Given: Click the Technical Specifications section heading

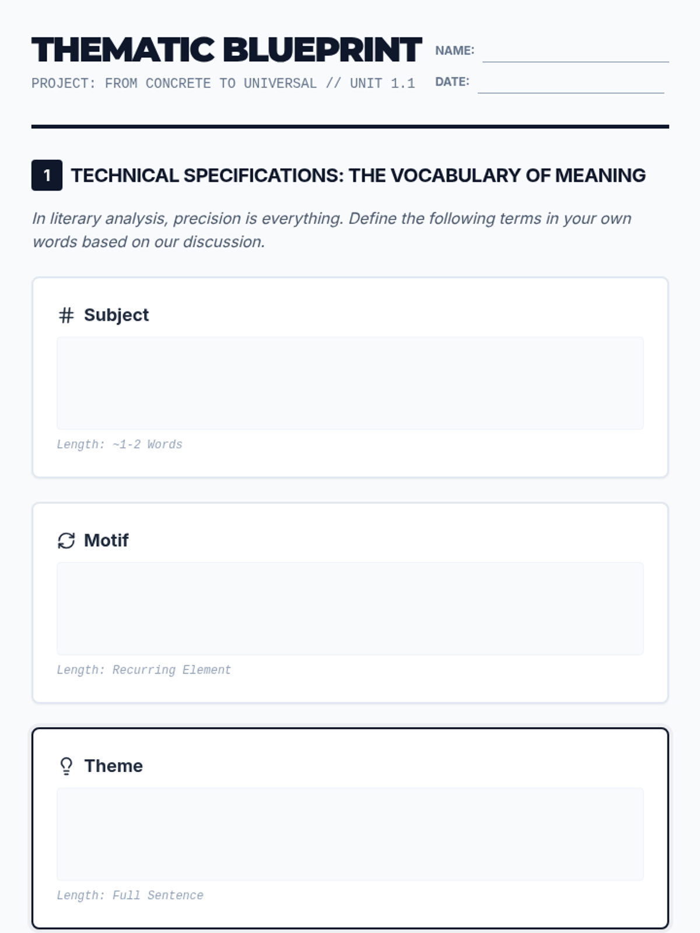Looking at the screenshot, I should click(x=358, y=176).
